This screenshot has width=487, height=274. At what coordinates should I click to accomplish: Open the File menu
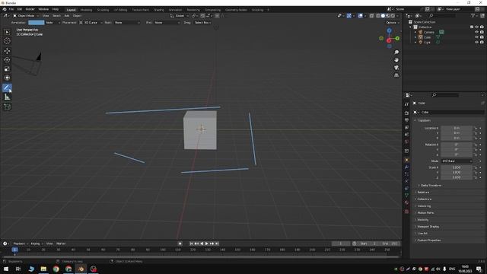11,9
